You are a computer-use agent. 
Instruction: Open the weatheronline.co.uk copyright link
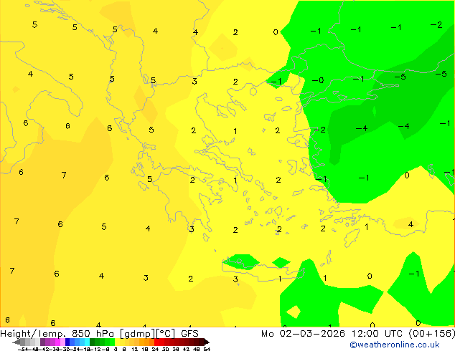(395, 345)
